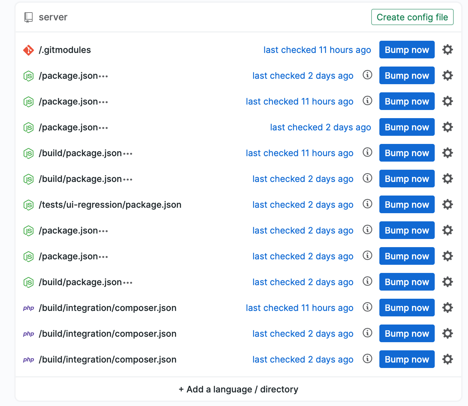The height and width of the screenshot is (406, 468).
Task: Open last checked 11 hours ago link for /package.json
Action: click(x=300, y=101)
